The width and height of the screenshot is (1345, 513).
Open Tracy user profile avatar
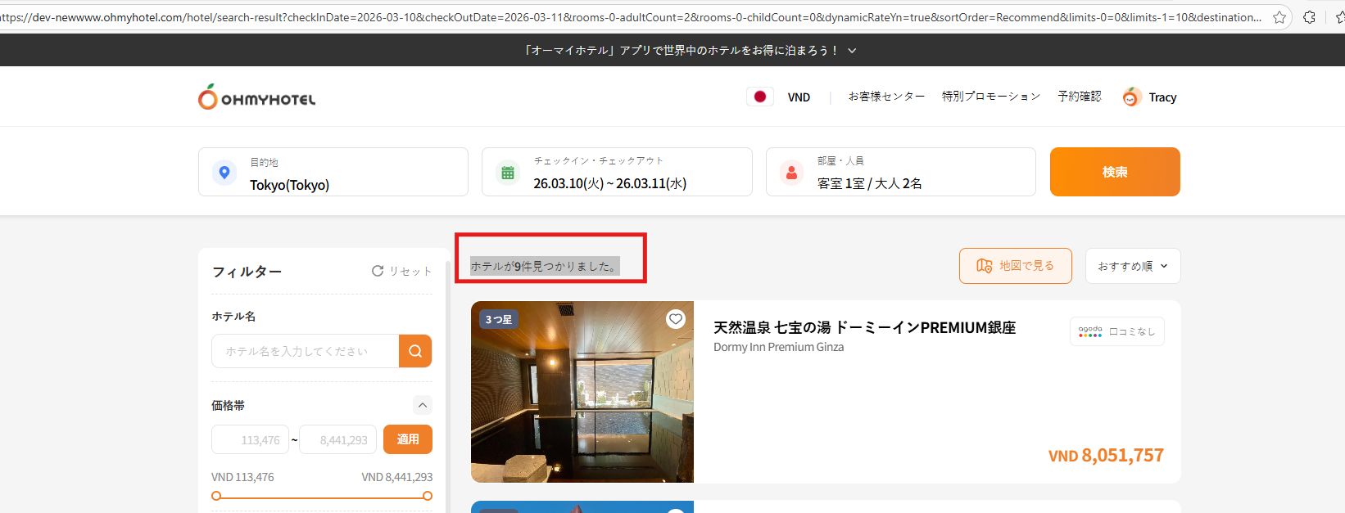click(1132, 97)
